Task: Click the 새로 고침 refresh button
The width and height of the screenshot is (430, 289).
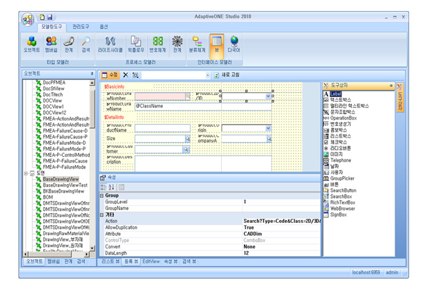Action: [227, 75]
